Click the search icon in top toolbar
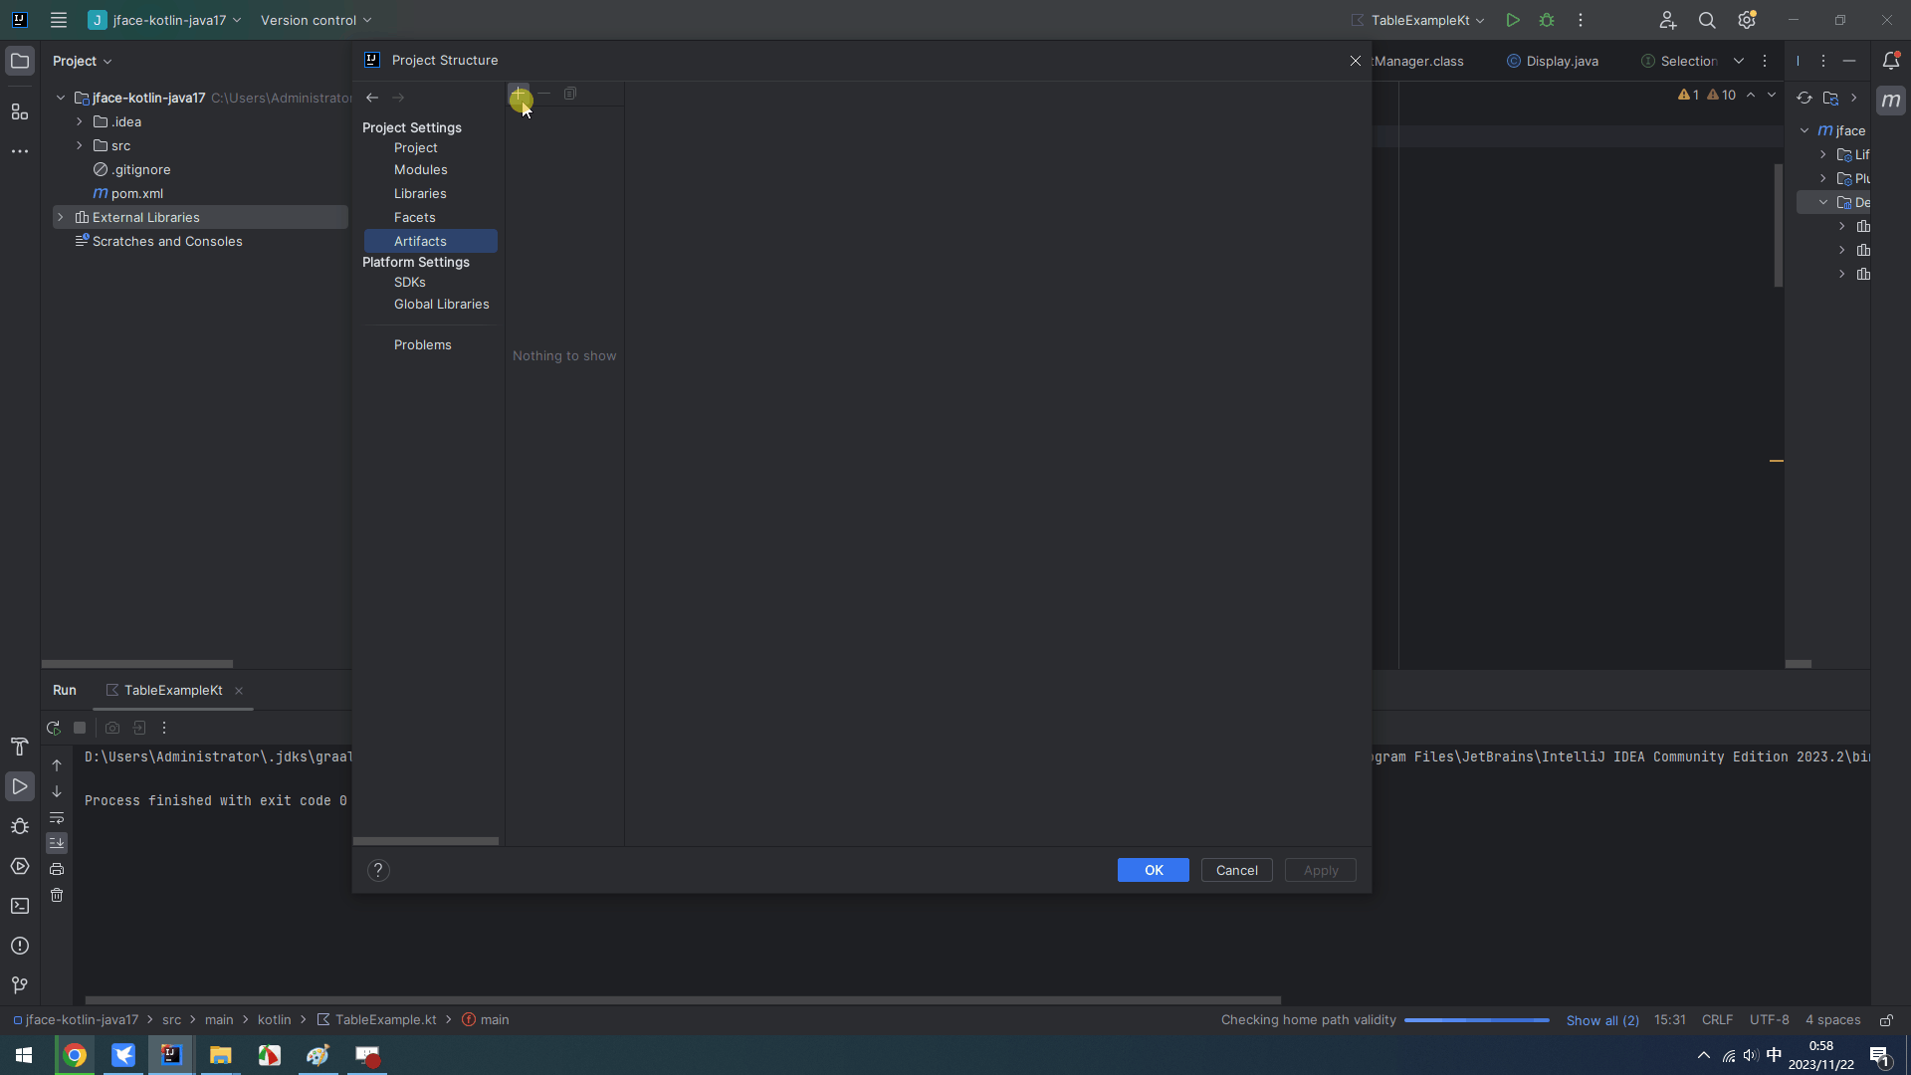 [1708, 20]
